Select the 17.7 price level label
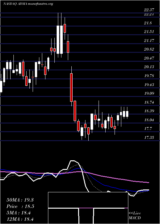This screenshot has height=224, width=160. click(x=148, y=129)
